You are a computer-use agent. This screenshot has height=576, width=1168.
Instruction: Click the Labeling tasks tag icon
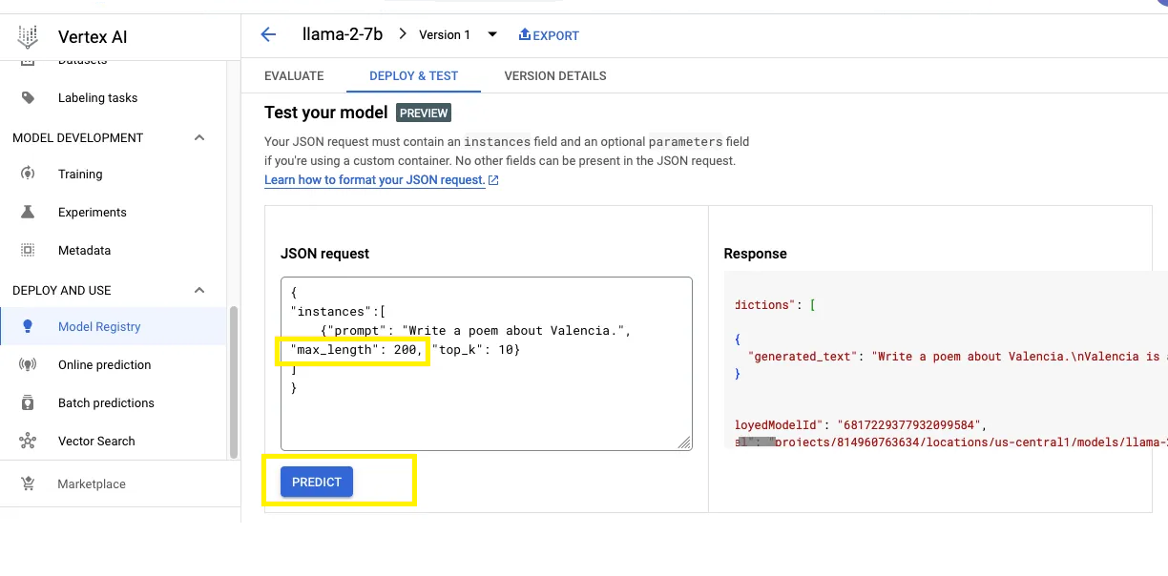click(28, 97)
